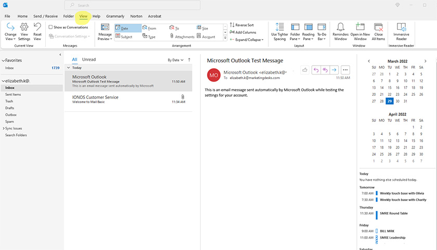Open the File menu
Image resolution: width=437 pixels, height=250 pixels.
tap(7, 16)
